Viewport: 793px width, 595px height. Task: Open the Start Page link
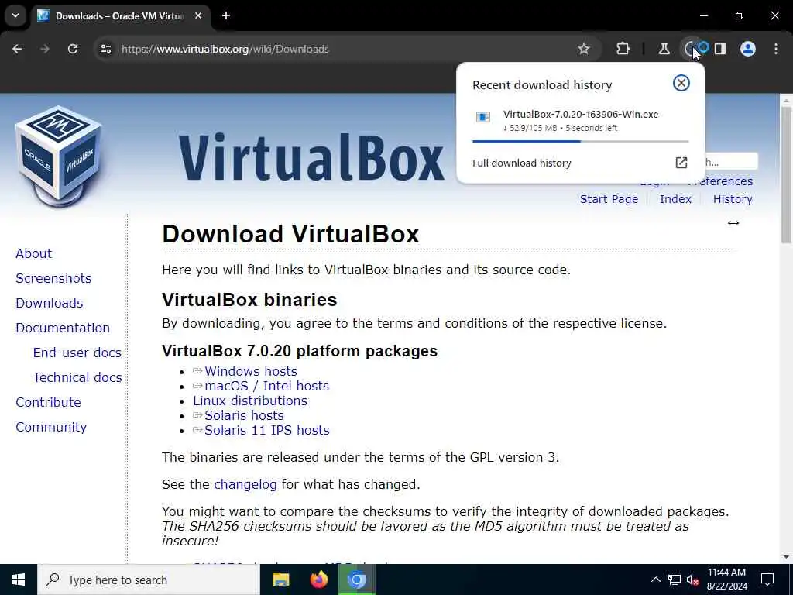click(x=609, y=199)
